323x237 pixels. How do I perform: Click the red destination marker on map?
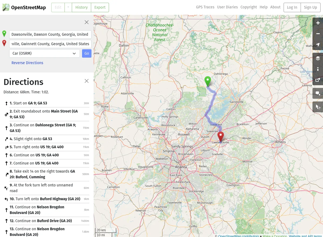click(220, 136)
